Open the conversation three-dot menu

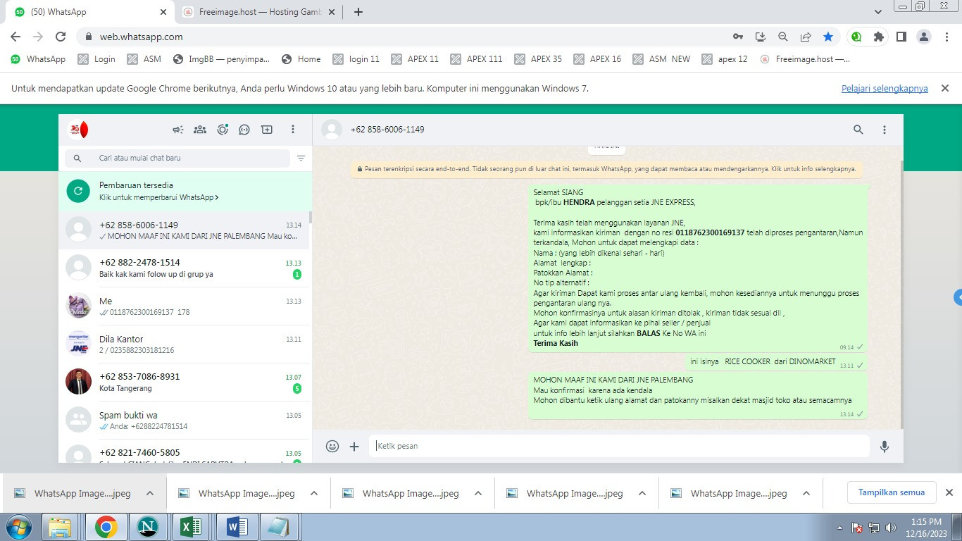(x=885, y=130)
